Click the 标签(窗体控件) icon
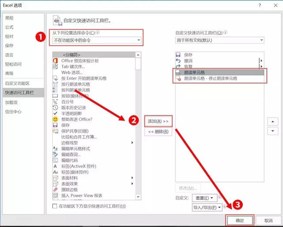This screenshot has height=227, width=283. point(55,172)
